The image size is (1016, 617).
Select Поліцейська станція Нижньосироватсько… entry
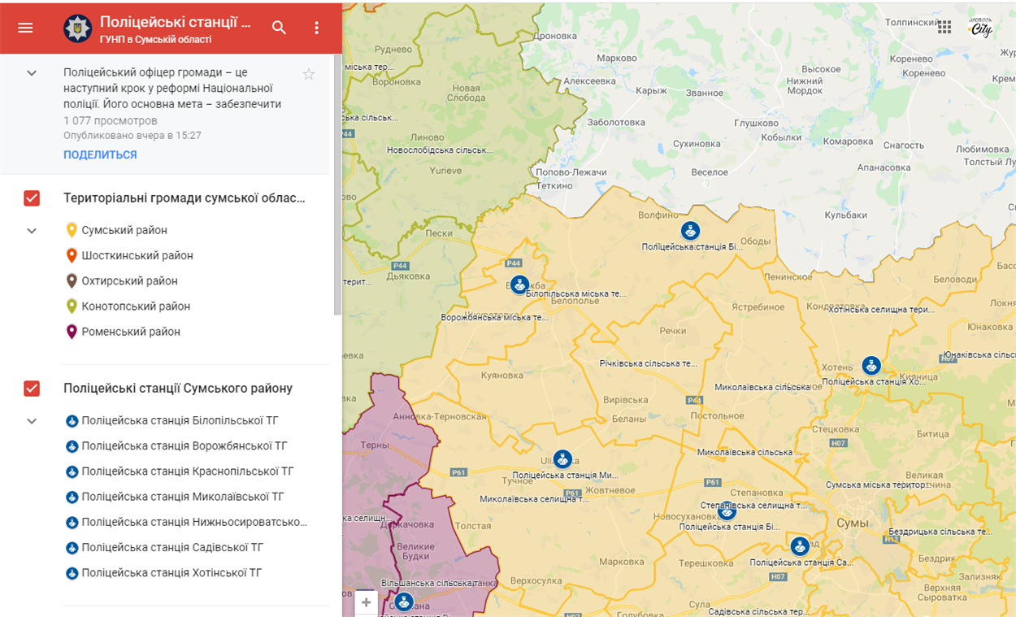(x=194, y=522)
